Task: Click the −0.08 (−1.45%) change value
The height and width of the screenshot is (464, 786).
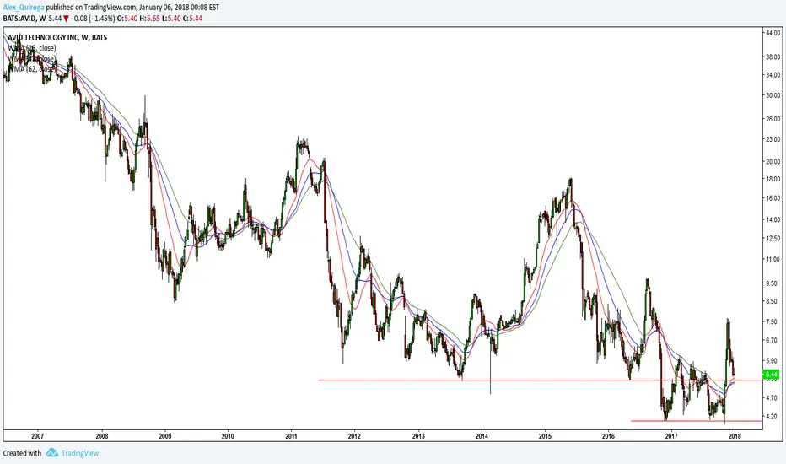Action: 94,18
